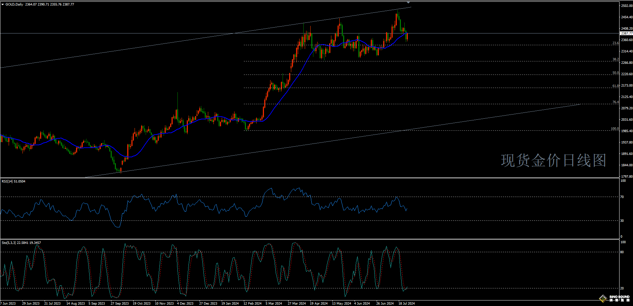Screen dimensions: 633x306
Task: Click the GOLD,Daily chart title text
Action: click(14, 4)
